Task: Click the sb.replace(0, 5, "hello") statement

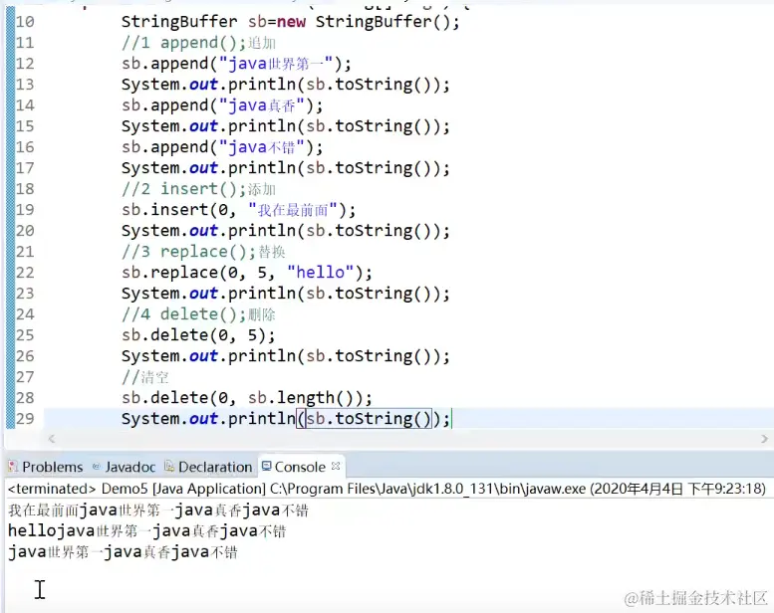Action: tap(247, 273)
